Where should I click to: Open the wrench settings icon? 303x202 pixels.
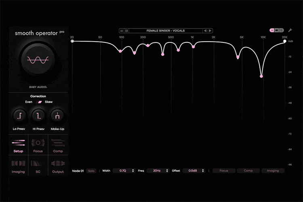(x=290, y=30)
